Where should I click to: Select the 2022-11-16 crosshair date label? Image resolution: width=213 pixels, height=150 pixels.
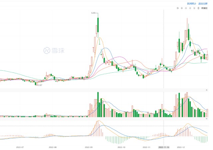(164, 147)
